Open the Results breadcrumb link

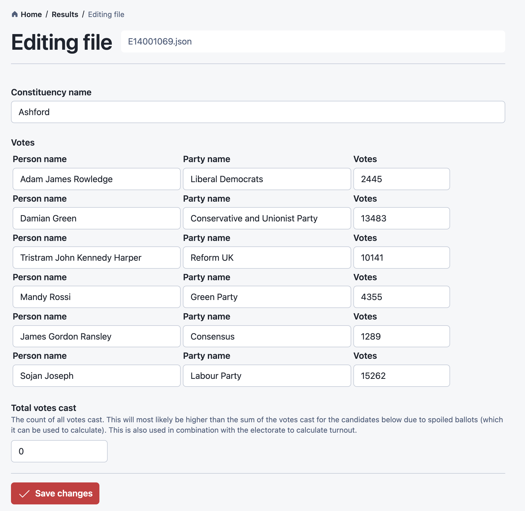(x=65, y=14)
